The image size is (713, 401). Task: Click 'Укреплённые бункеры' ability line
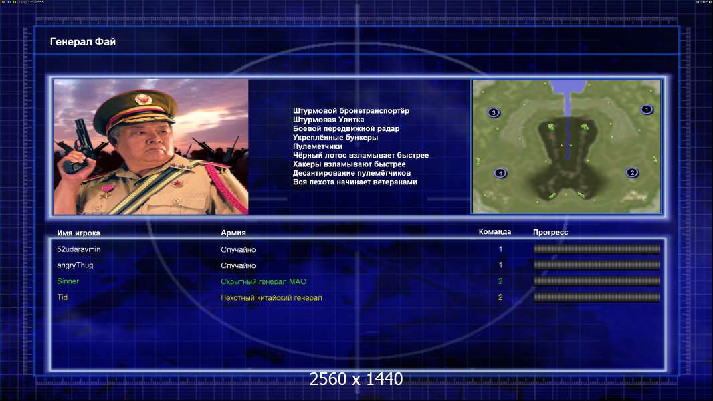[335, 138]
